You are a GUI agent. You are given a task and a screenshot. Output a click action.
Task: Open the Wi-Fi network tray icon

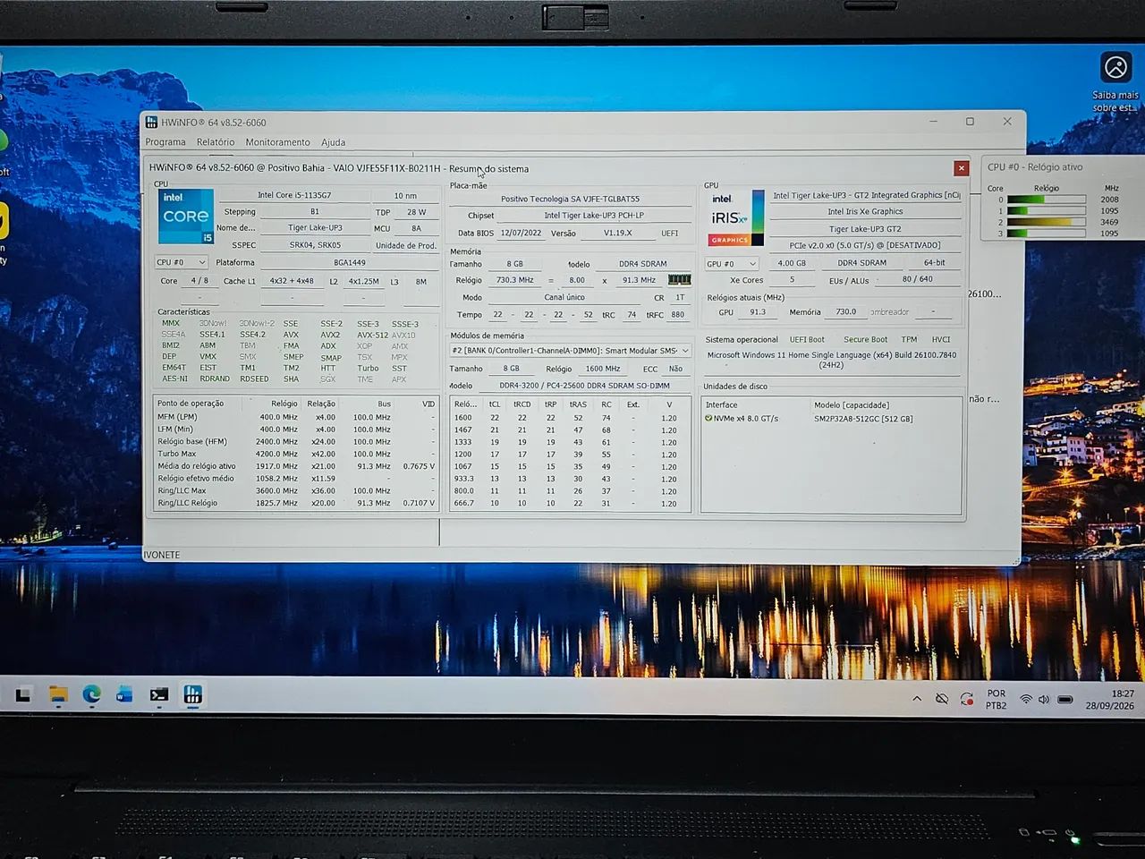(x=1026, y=699)
